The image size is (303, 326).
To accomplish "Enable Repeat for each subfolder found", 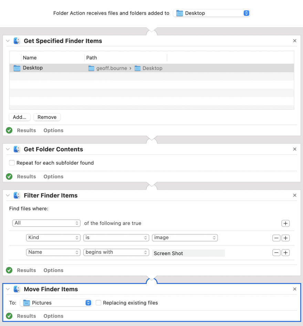I will (x=12, y=163).
